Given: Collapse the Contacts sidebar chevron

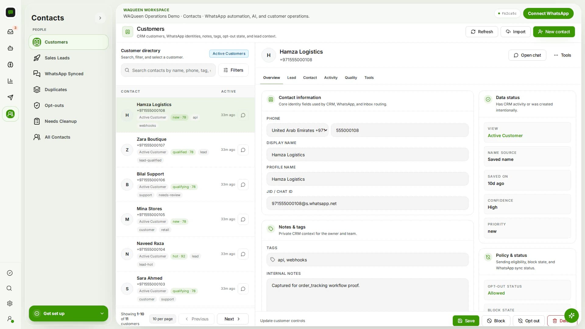Looking at the screenshot, I should pos(100,18).
